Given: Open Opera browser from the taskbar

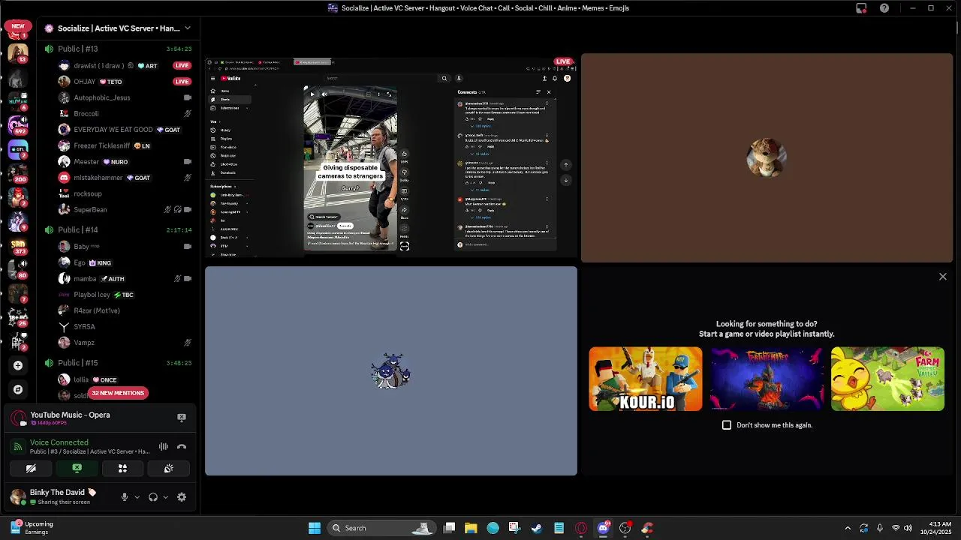Looking at the screenshot, I should [580, 528].
